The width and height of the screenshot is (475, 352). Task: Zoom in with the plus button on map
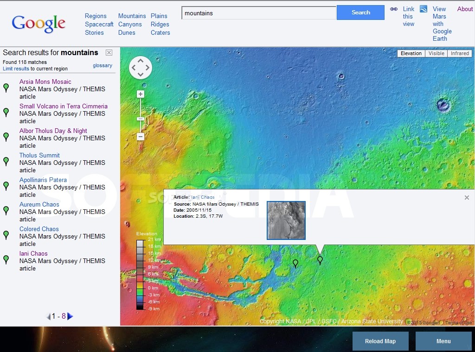click(140, 94)
